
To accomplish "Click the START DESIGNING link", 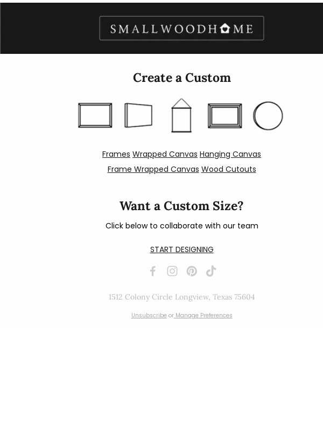I will 181,249.
